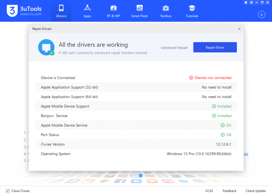Viewport: 272px width, 195px height.
Task: Open the Toolbox tab
Action: pos(166,11)
